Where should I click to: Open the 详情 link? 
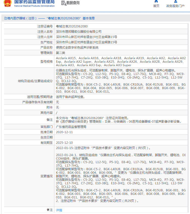(x=59, y=210)
